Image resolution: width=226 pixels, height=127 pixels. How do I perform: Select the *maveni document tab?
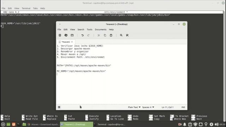click(66, 42)
